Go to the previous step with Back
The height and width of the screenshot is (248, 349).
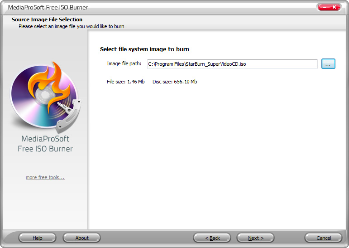pyautogui.click(x=212, y=238)
